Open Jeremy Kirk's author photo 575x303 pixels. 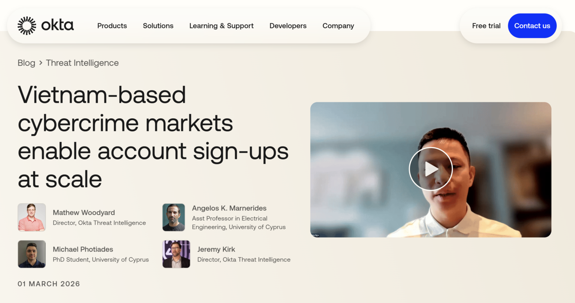[x=176, y=254]
